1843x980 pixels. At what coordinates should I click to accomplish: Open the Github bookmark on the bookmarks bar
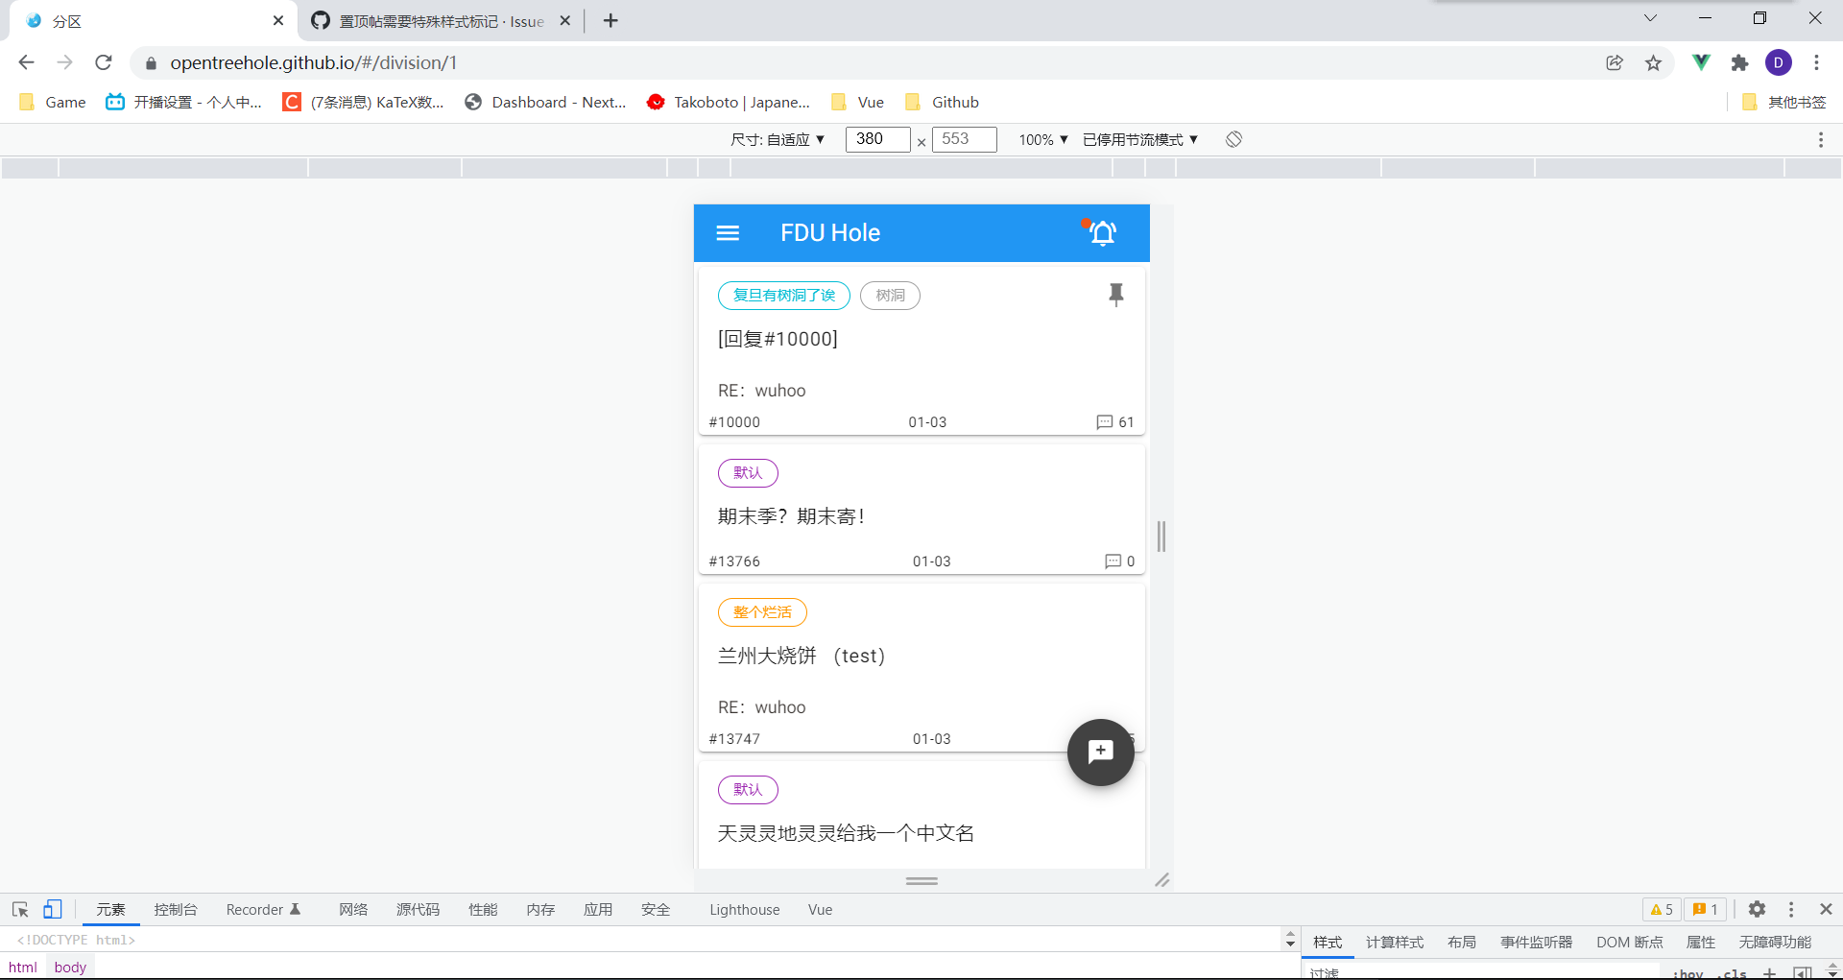coord(942,102)
